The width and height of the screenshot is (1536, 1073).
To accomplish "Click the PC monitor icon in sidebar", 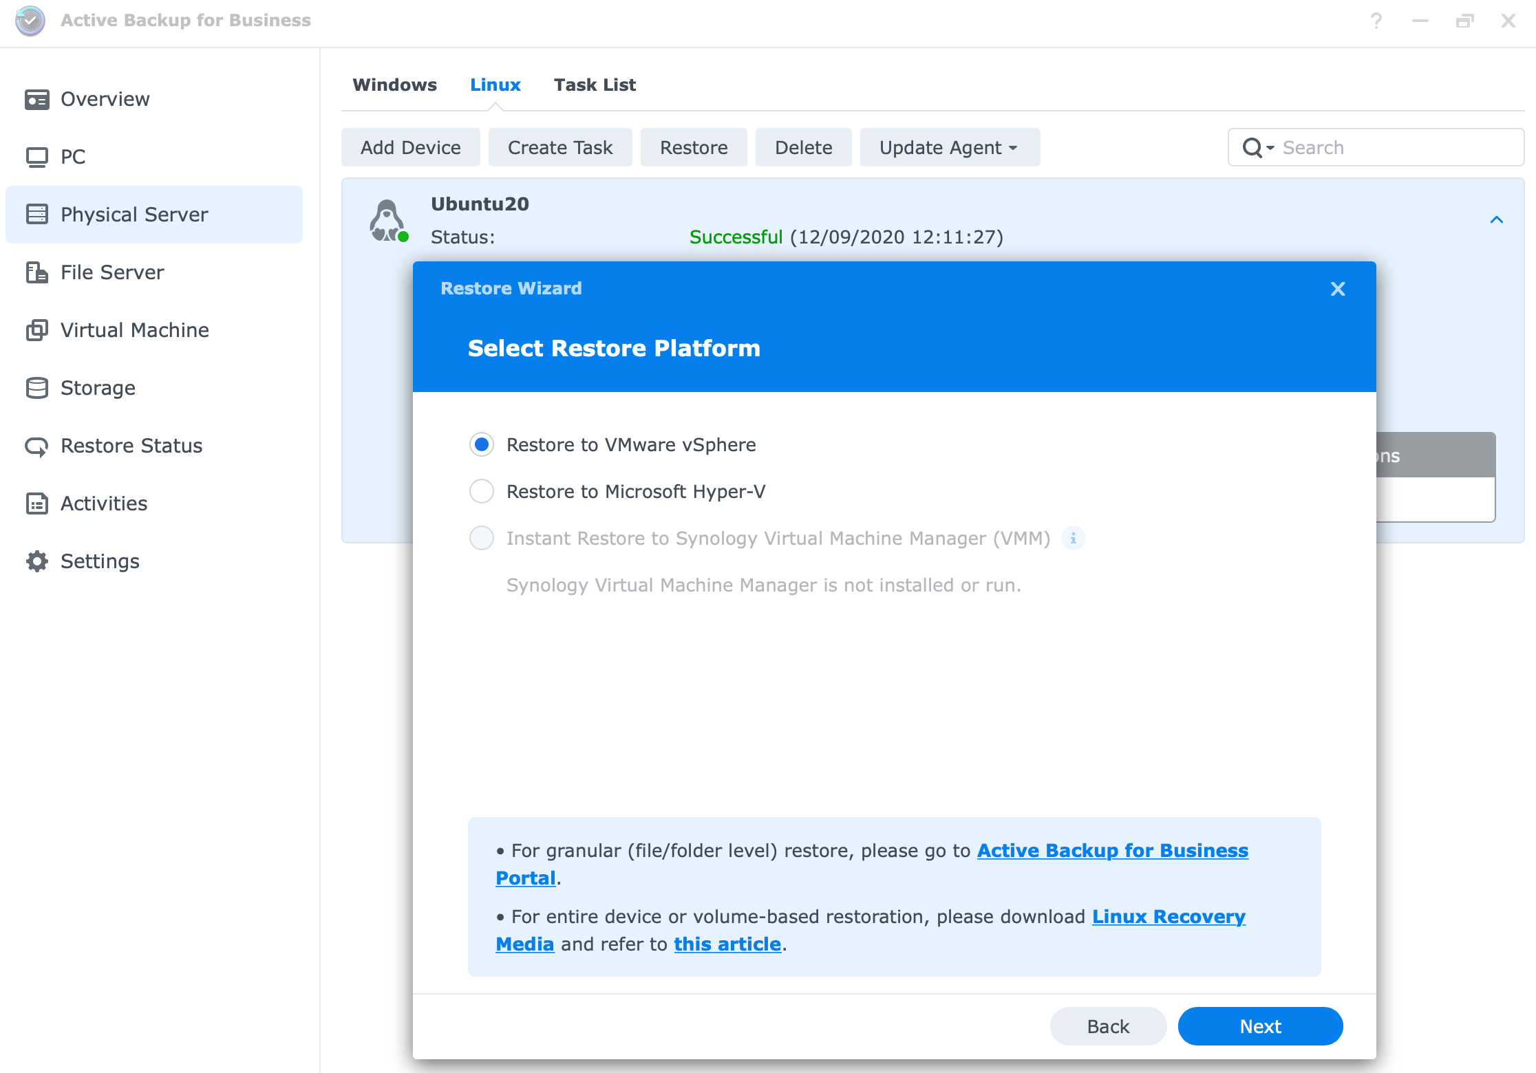I will pos(37,158).
